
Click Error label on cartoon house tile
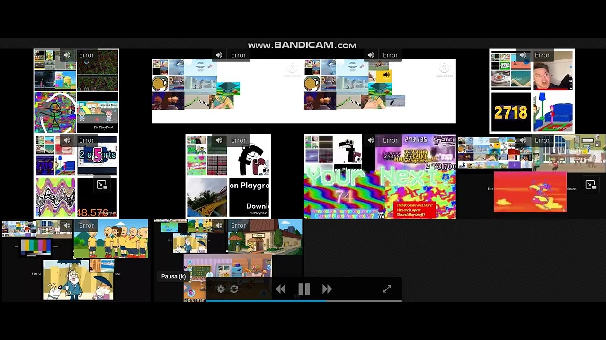pos(239,226)
